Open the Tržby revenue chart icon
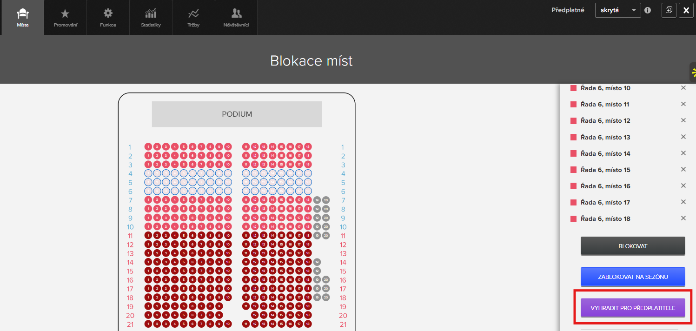This screenshot has height=331, width=696. pos(193,17)
